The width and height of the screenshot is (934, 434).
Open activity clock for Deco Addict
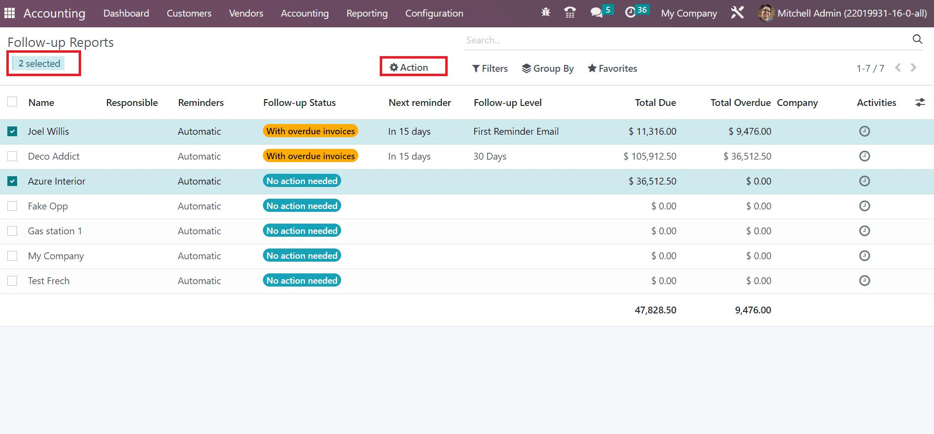coord(864,156)
